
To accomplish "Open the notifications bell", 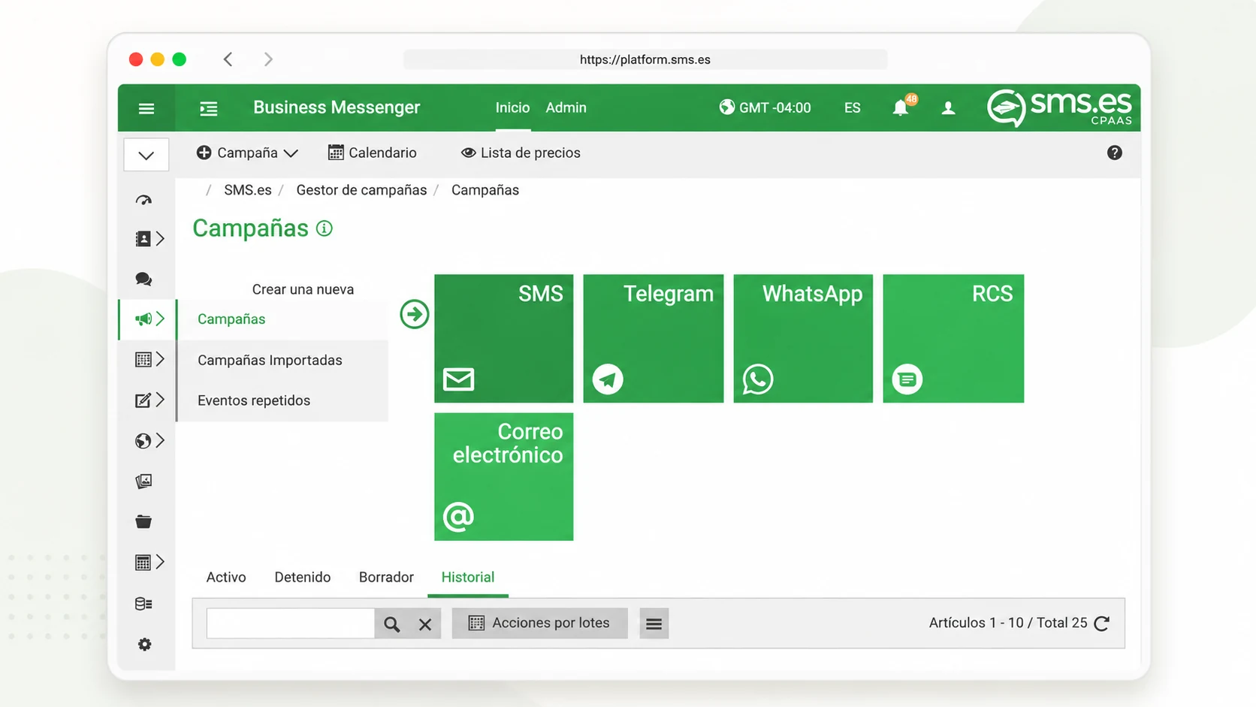I will click(x=901, y=108).
